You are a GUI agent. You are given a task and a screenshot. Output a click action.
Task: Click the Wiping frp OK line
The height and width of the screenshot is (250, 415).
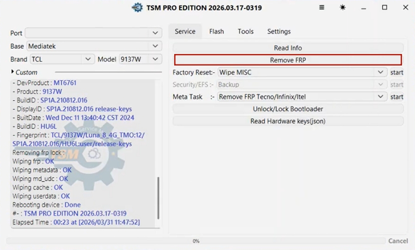pyautogui.click(x=34, y=161)
